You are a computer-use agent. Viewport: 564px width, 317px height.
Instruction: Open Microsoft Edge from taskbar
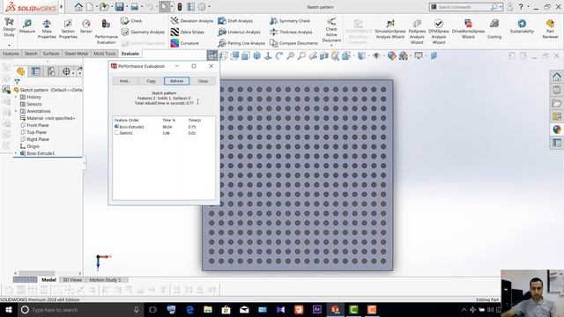click(x=189, y=309)
